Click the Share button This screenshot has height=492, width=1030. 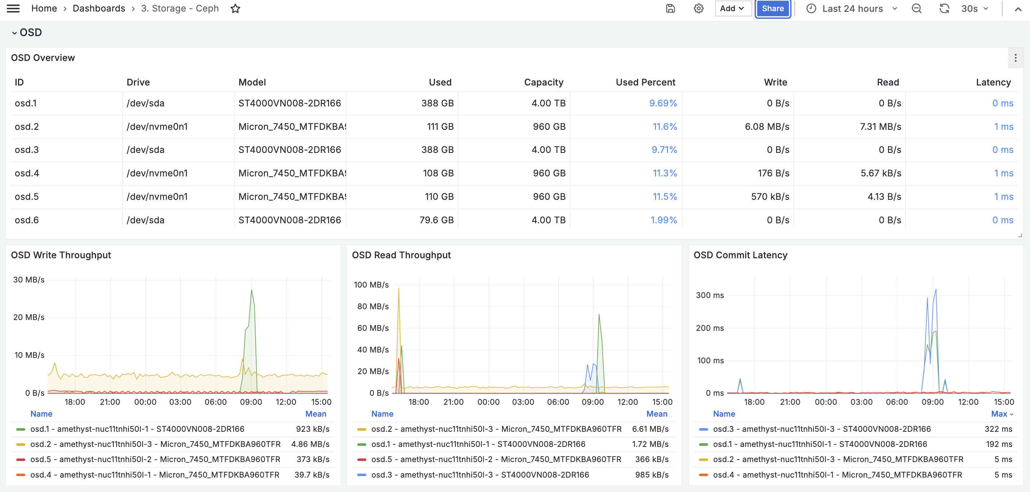(x=772, y=8)
